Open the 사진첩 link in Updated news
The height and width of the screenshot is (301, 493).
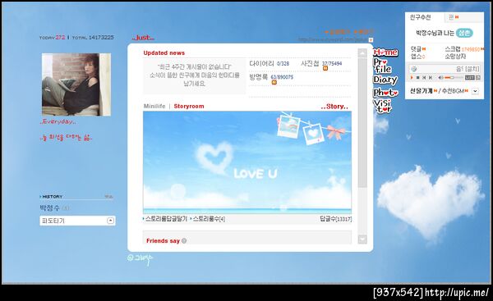[310, 63]
